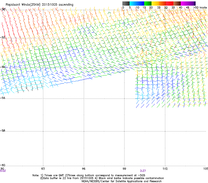Click the '-52' latitude axis label

[3, 37]
